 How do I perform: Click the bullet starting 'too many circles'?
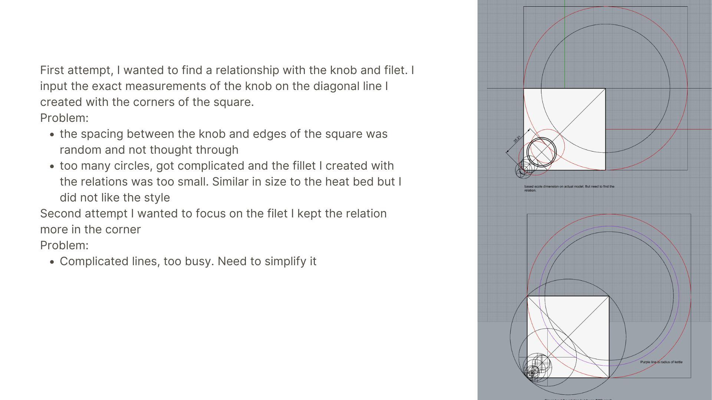pyautogui.click(x=230, y=181)
